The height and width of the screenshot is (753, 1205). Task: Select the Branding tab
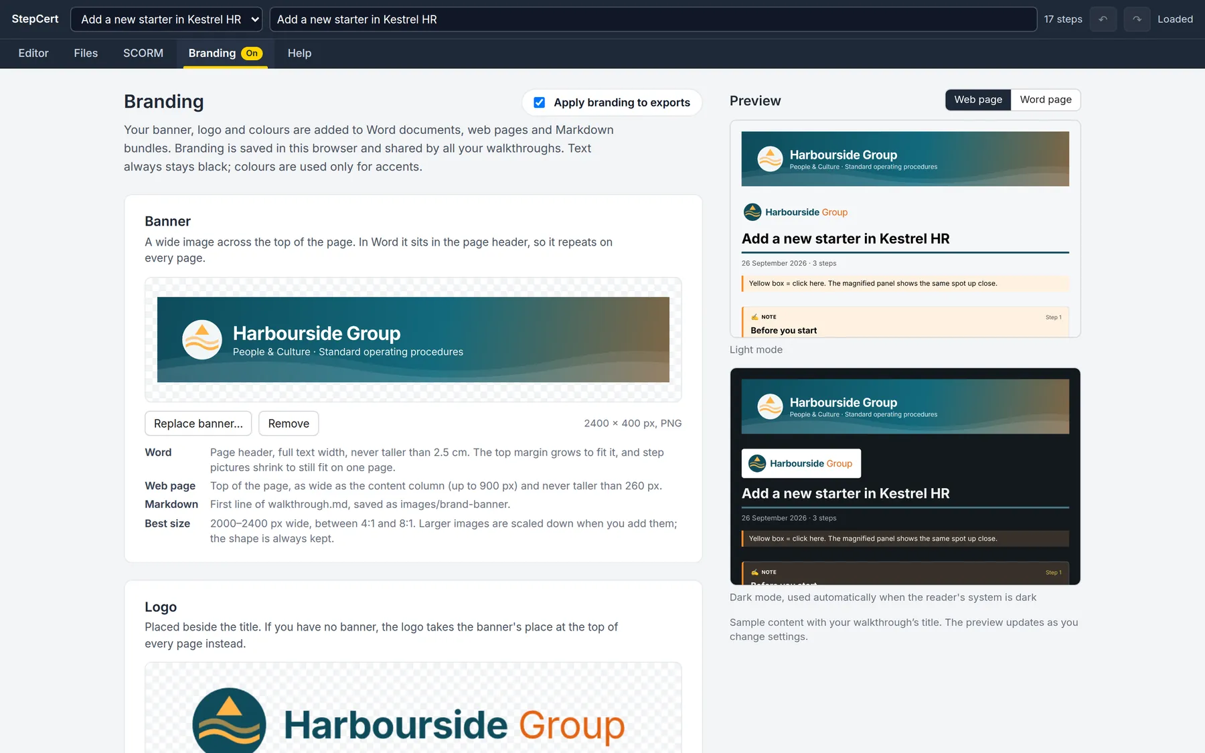pyautogui.click(x=225, y=54)
